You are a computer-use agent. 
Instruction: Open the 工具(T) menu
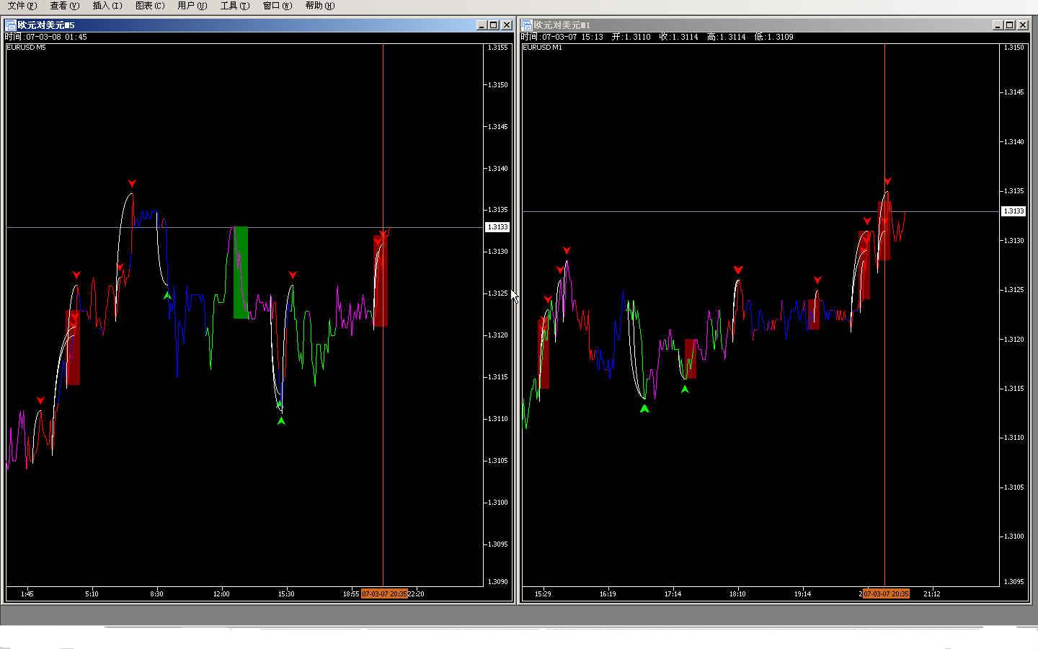pyautogui.click(x=234, y=6)
